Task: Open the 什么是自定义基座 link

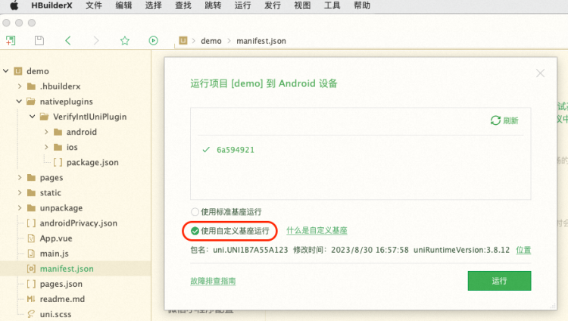Action: 317,230
